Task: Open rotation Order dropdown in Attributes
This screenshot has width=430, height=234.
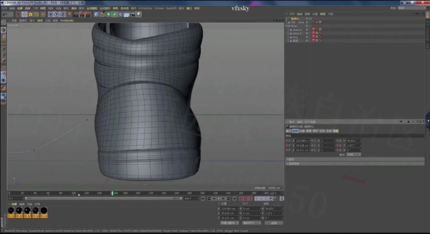Action: (354, 154)
